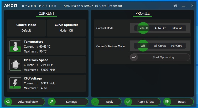Click the AMD logo in title bar
The width and height of the screenshot is (198, 108).
tap(11, 6)
